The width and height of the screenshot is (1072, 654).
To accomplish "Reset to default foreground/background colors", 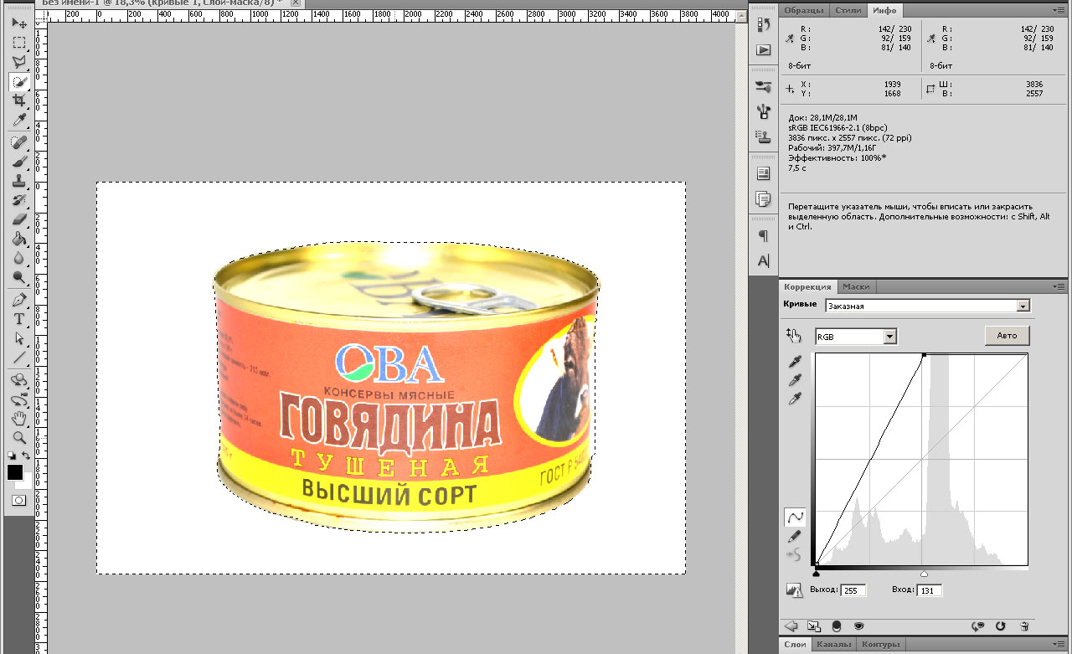I will click(x=11, y=455).
